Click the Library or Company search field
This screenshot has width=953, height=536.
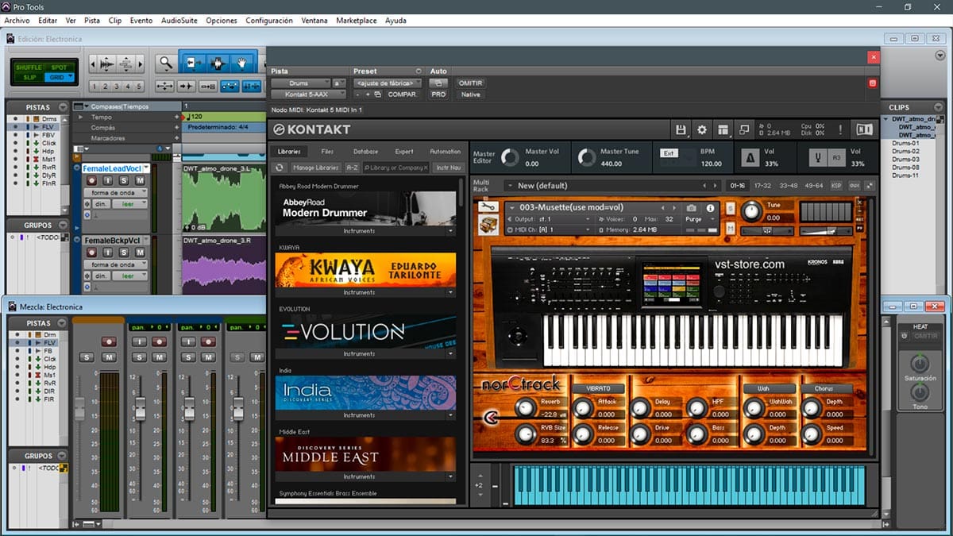(x=397, y=168)
